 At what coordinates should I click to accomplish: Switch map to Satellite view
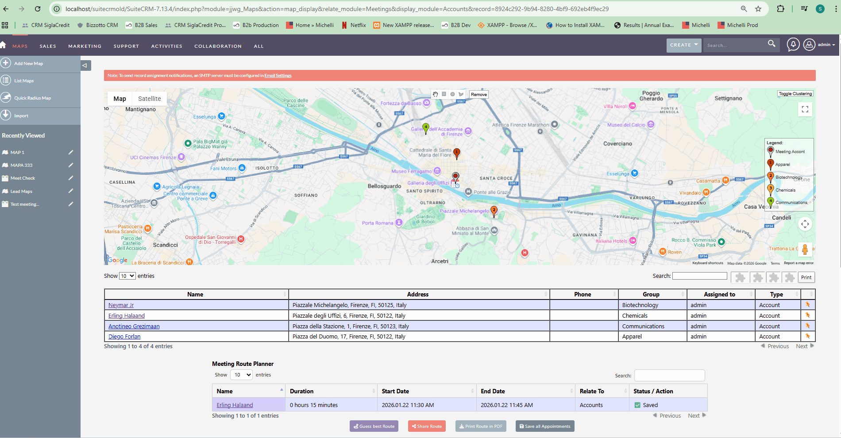[149, 99]
